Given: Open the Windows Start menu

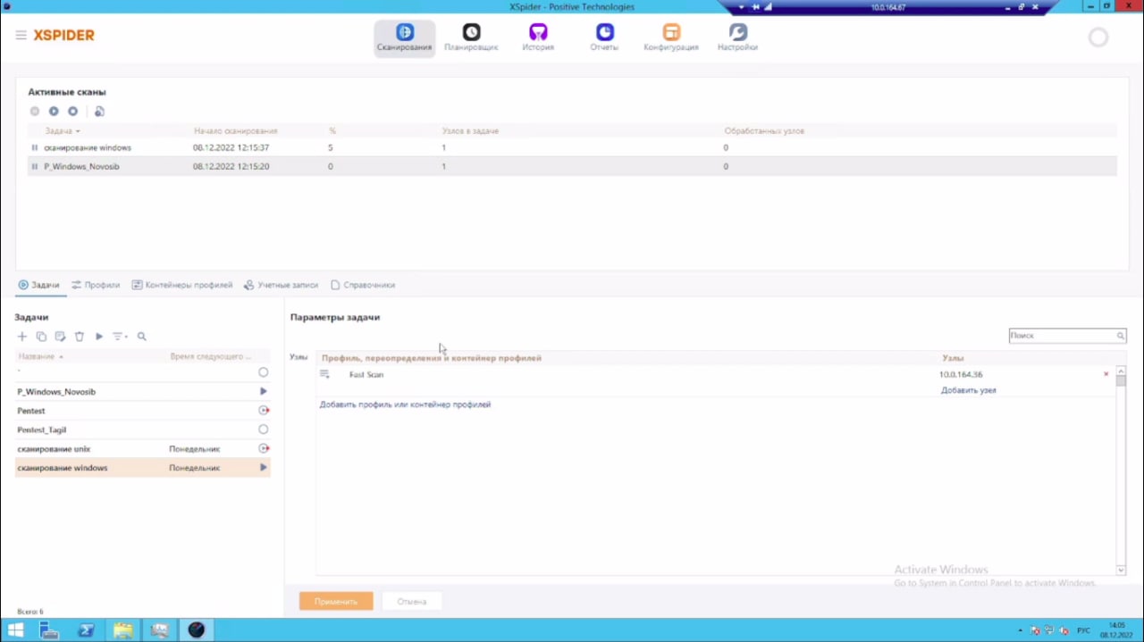Looking at the screenshot, I should tap(15, 630).
